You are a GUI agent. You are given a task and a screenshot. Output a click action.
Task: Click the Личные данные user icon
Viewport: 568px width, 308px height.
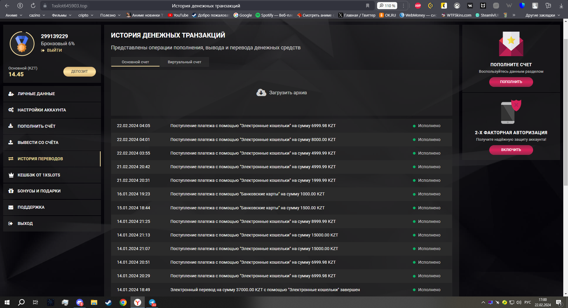tap(11, 94)
